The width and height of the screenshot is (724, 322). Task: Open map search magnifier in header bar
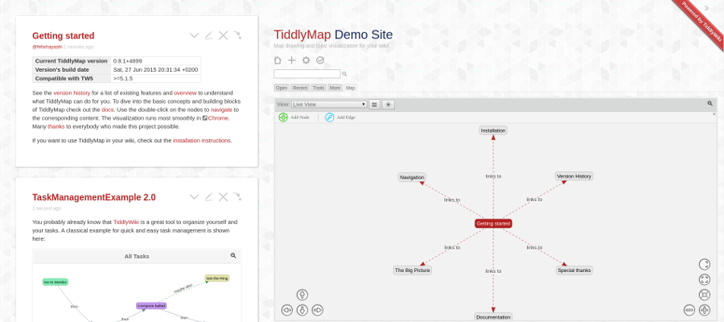click(710, 104)
